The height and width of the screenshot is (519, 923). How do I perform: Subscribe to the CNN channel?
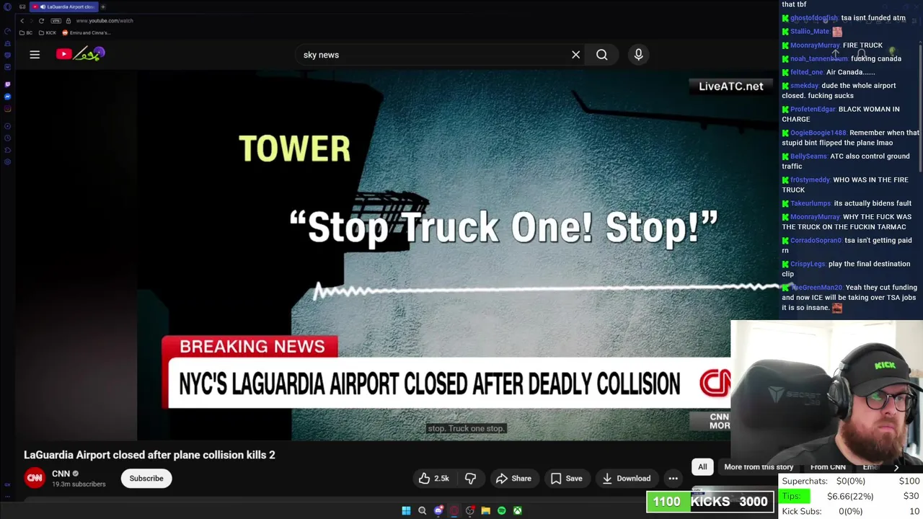click(x=146, y=478)
